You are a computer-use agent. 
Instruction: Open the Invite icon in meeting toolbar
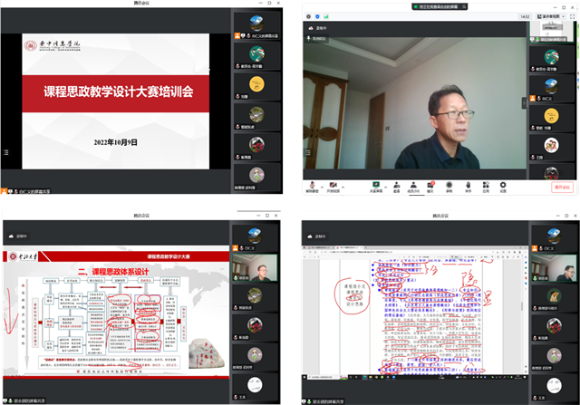coord(396,187)
